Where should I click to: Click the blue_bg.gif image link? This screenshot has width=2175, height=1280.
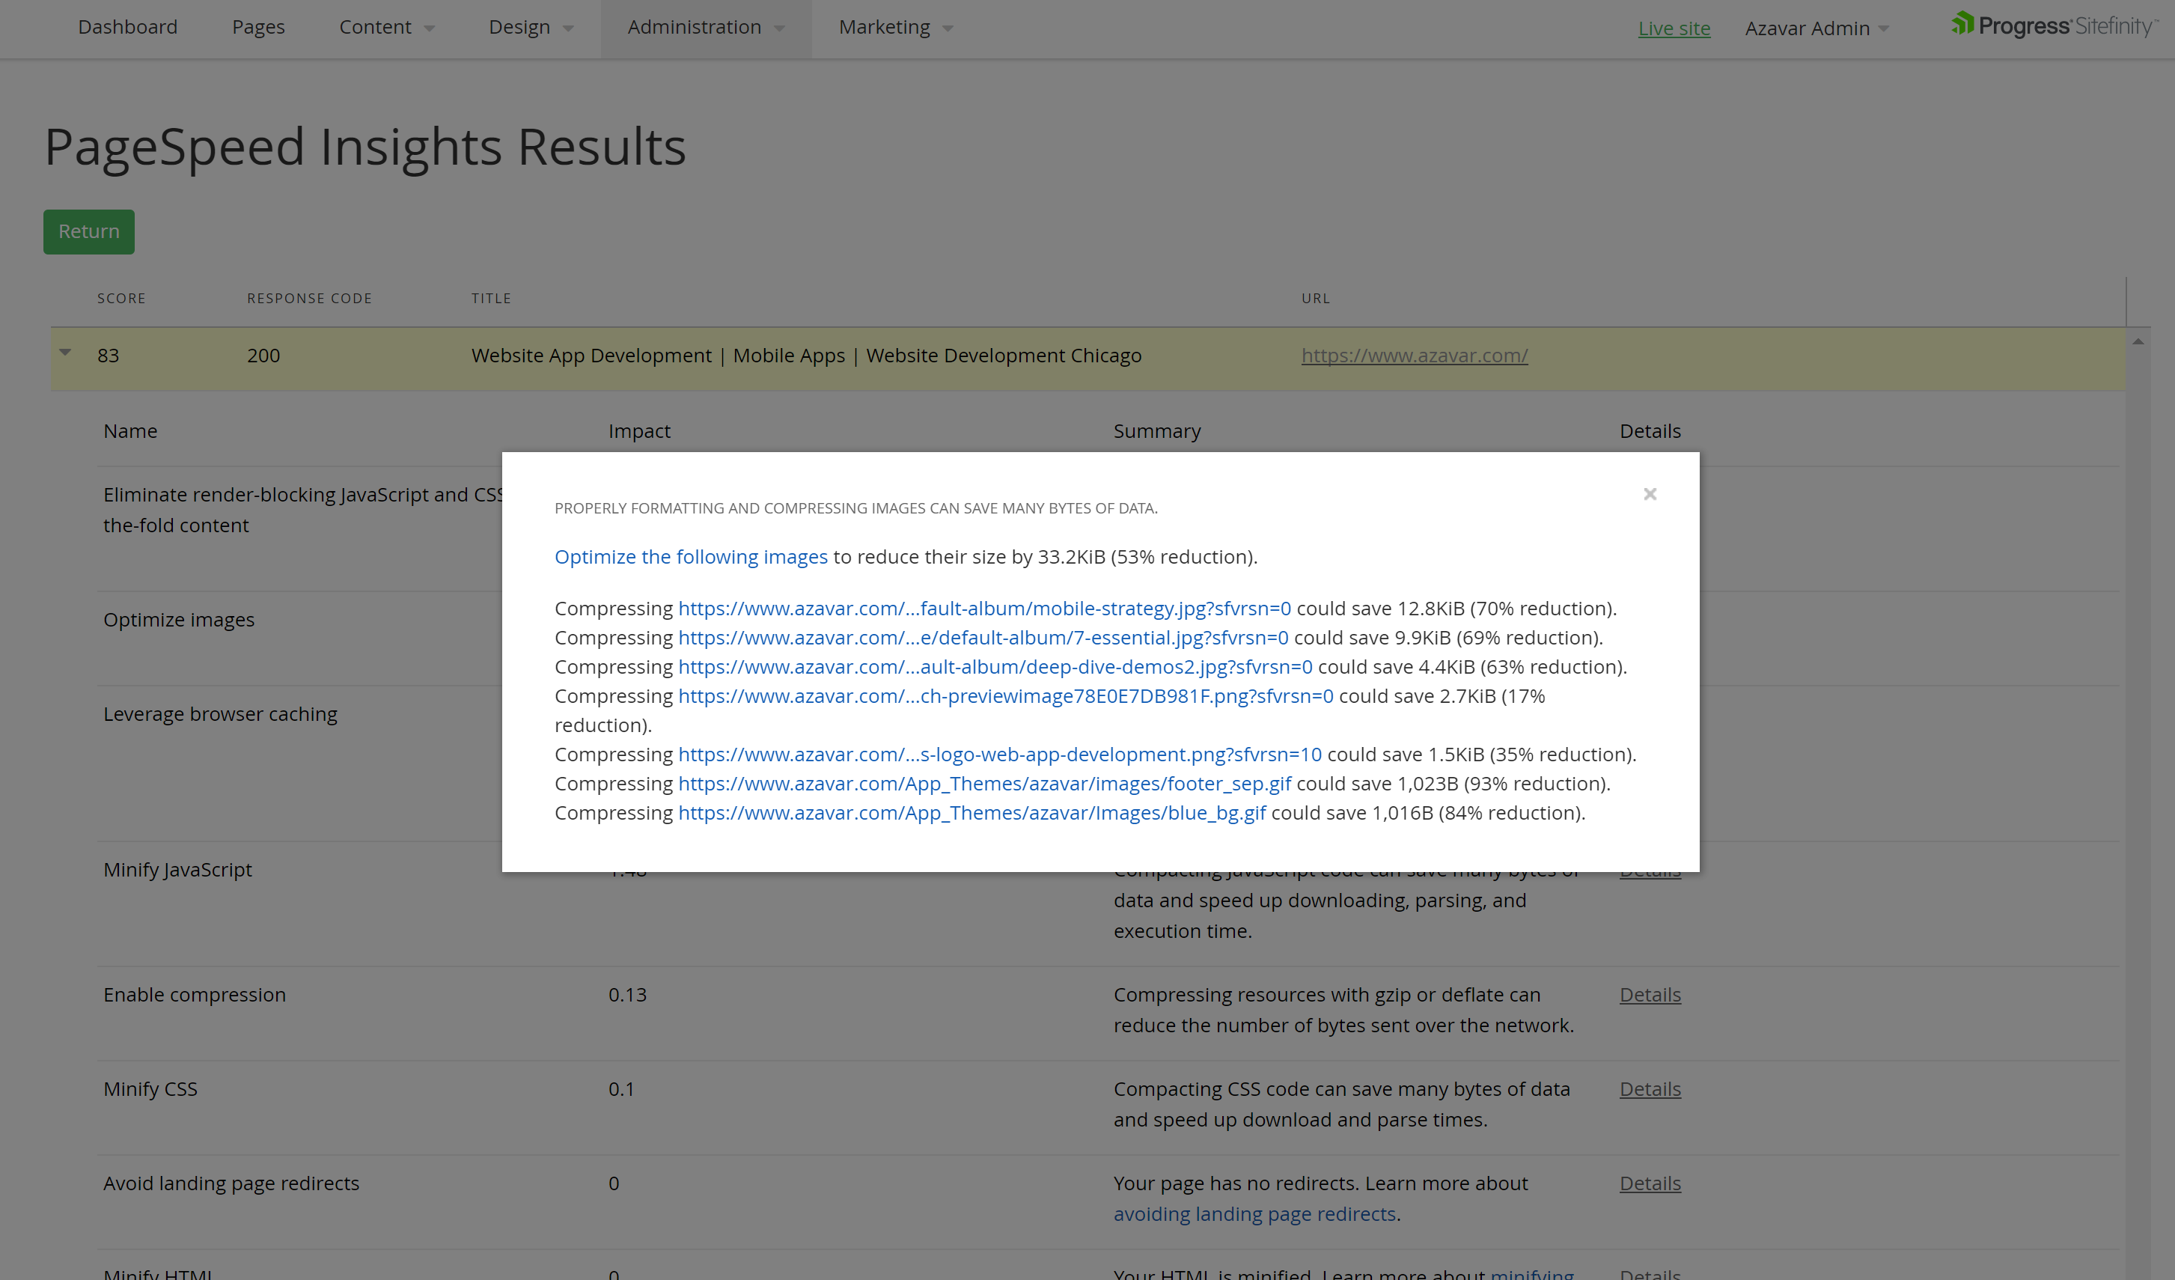click(x=971, y=812)
